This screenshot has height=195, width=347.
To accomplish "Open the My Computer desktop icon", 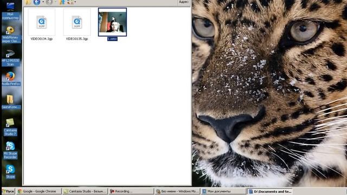I will 10,11.
